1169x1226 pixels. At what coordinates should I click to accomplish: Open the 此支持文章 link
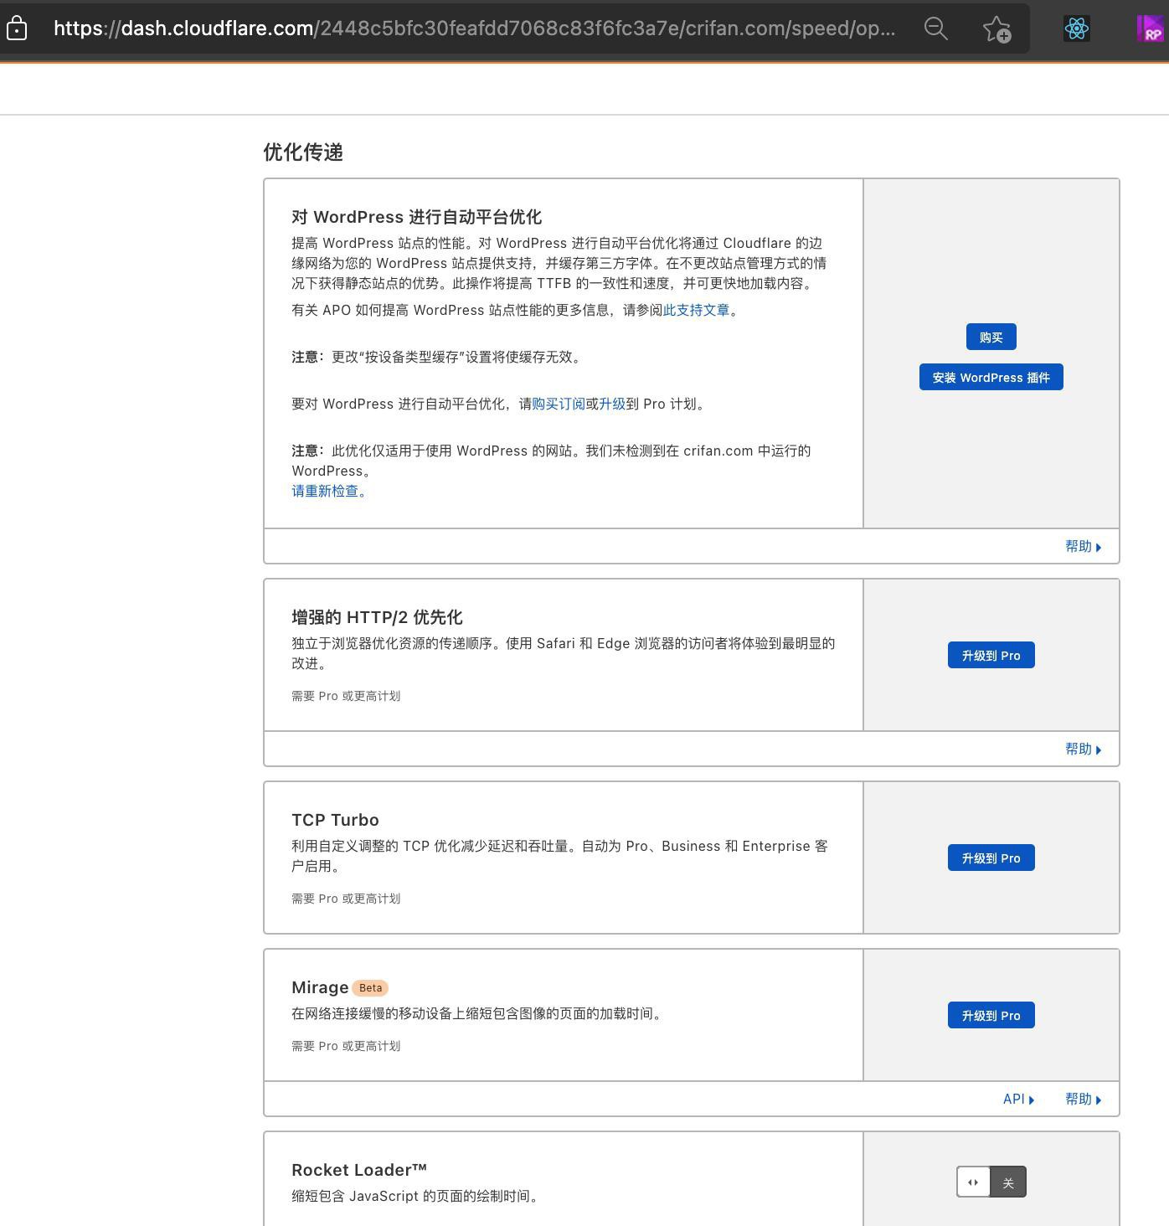point(696,311)
